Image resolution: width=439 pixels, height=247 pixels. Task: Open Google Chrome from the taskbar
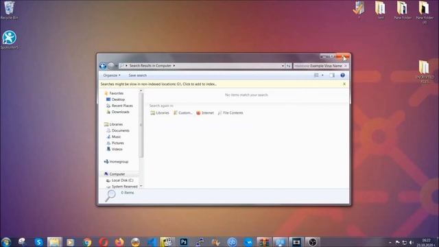(x=87, y=242)
